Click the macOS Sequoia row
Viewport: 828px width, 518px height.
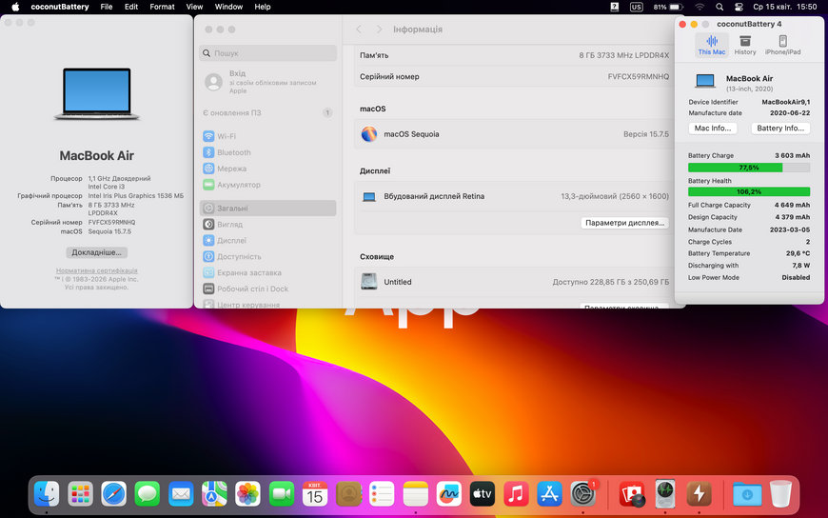point(514,134)
